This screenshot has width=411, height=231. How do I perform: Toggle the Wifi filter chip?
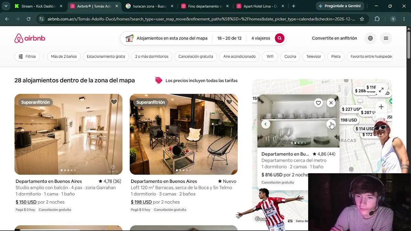pos(270,56)
